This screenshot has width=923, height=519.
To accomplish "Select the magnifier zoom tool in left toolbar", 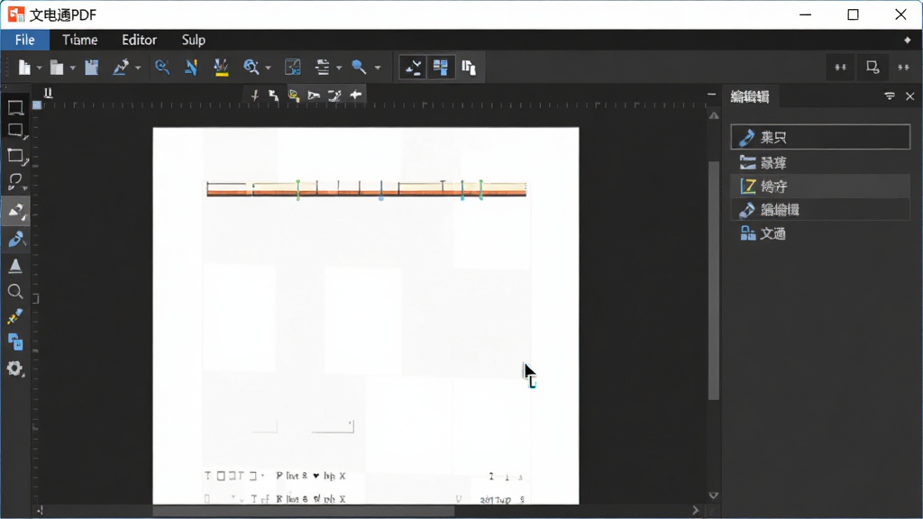I will point(15,291).
